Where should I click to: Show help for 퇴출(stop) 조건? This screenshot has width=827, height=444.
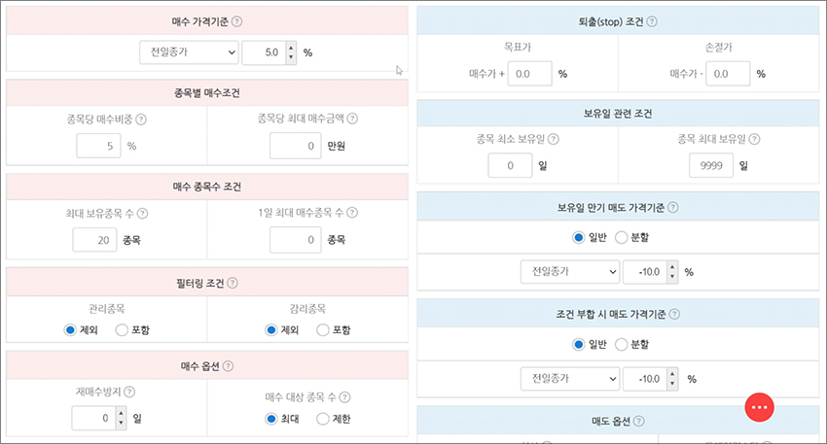(652, 21)
